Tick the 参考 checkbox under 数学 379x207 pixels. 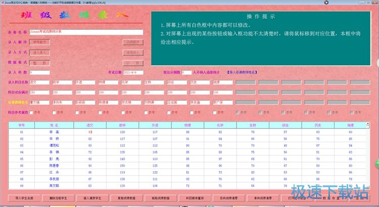coord(55,112)
